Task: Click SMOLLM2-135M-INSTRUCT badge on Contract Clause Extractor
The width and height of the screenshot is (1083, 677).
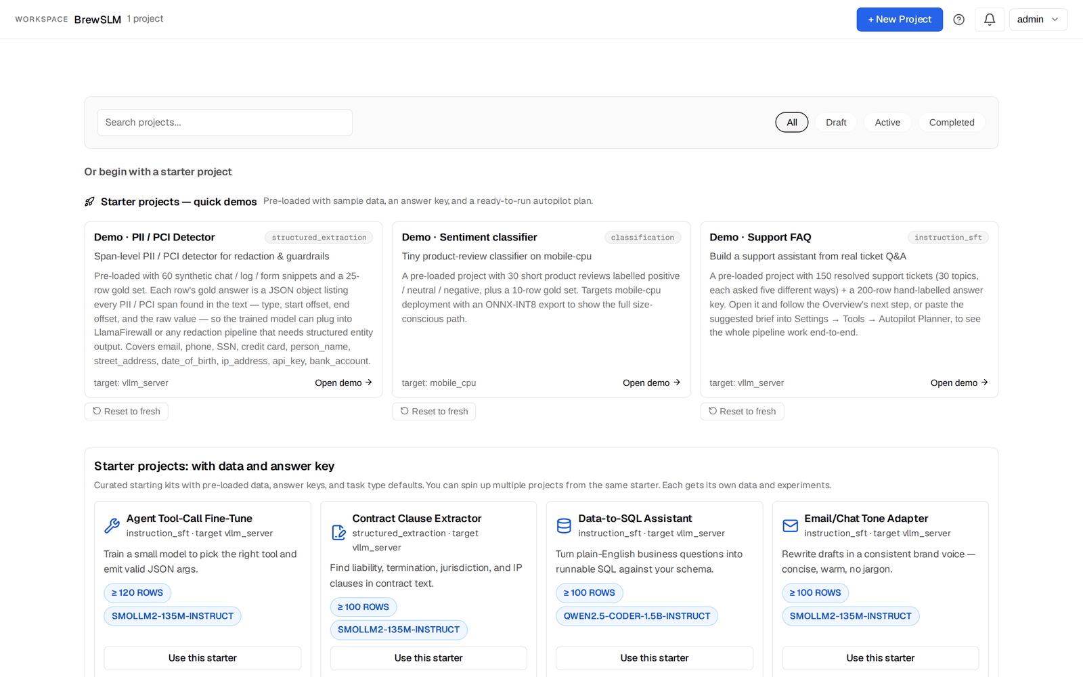Action: [399, 630]
